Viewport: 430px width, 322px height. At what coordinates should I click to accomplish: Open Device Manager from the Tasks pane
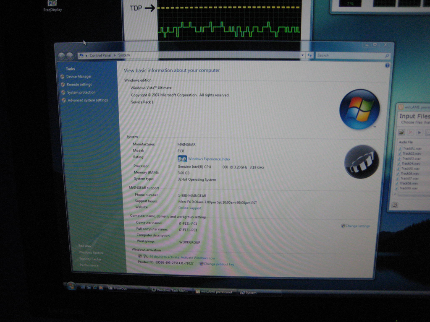click(79, 77)
